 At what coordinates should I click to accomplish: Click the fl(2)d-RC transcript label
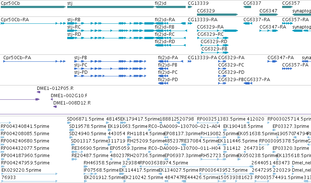164,34
